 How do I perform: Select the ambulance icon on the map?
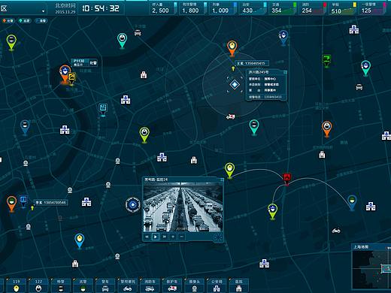(231, 116)
